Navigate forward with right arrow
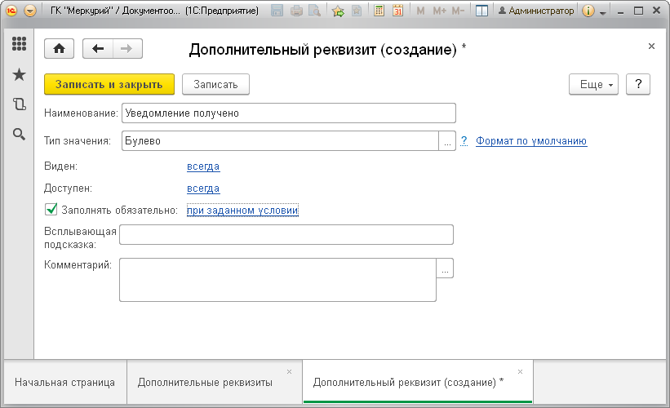This screenshot has height=408, width=670. (127, 49)
